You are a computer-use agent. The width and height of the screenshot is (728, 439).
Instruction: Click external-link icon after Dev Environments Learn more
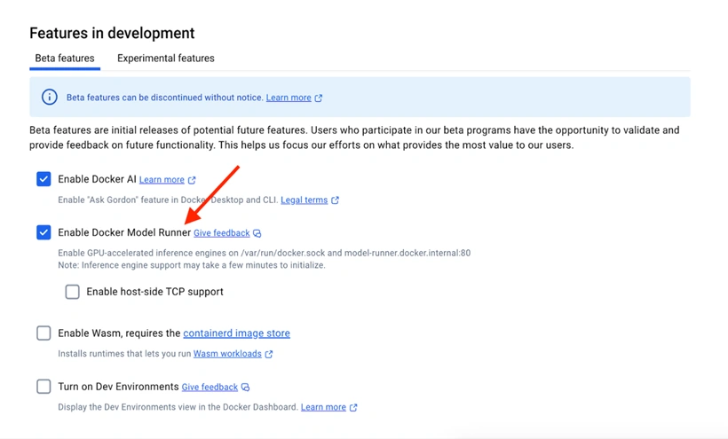(x=353, y=407)
